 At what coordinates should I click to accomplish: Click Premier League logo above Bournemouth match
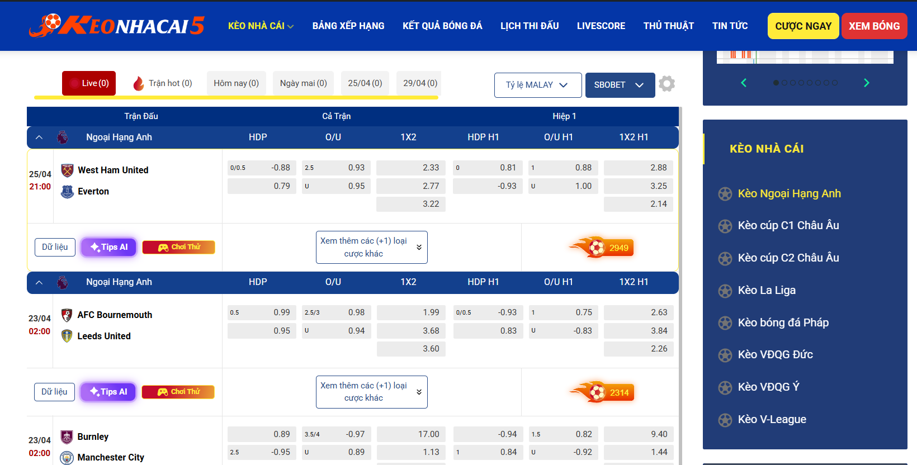pyautogui.click(x=63, y=282)
